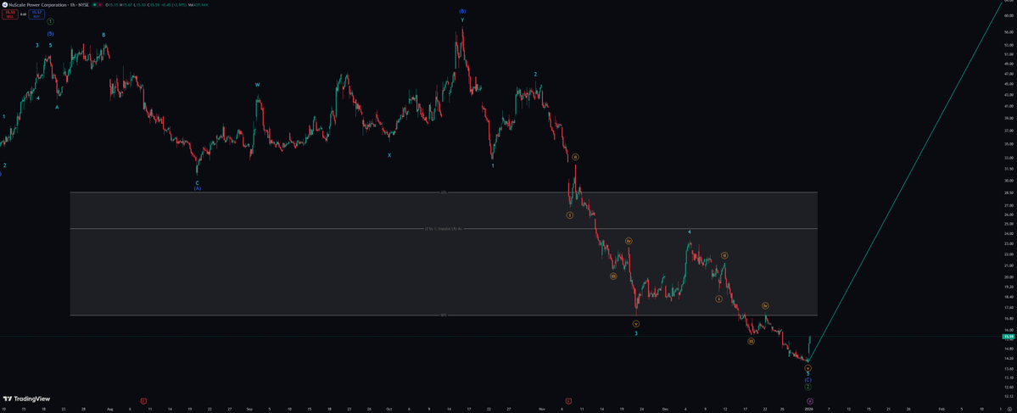Select wave label 3 below November low
This screenshot has width=1017, height=413.
pyautogui.click(x=635, y=333)
